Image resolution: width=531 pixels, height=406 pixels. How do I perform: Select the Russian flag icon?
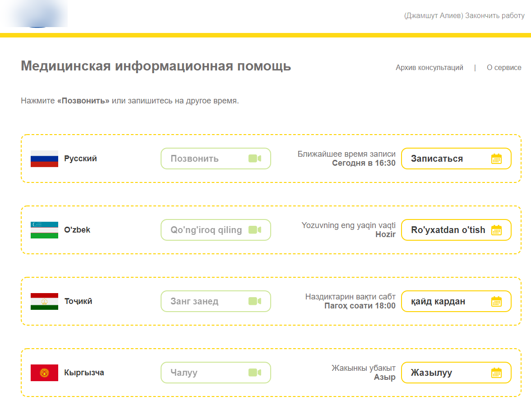tap(44, 159)
